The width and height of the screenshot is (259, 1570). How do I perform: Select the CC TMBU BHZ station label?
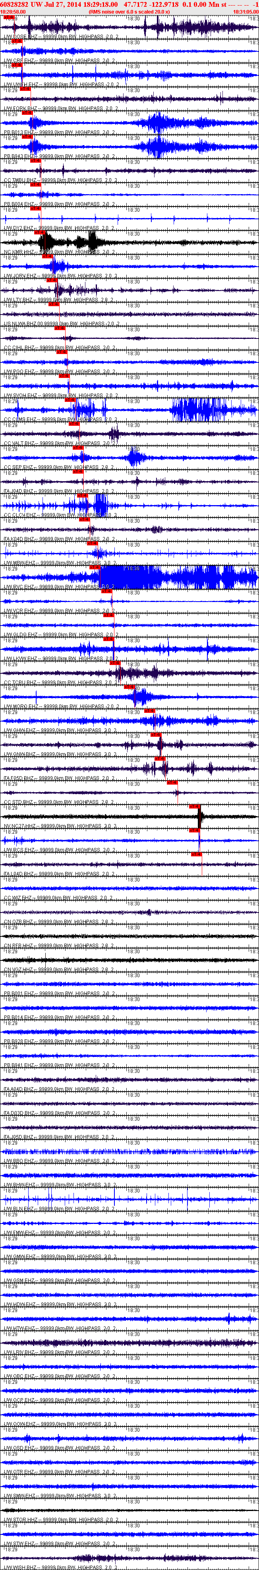[61, 181]
